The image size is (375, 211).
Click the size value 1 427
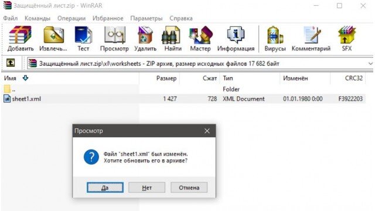170,99
